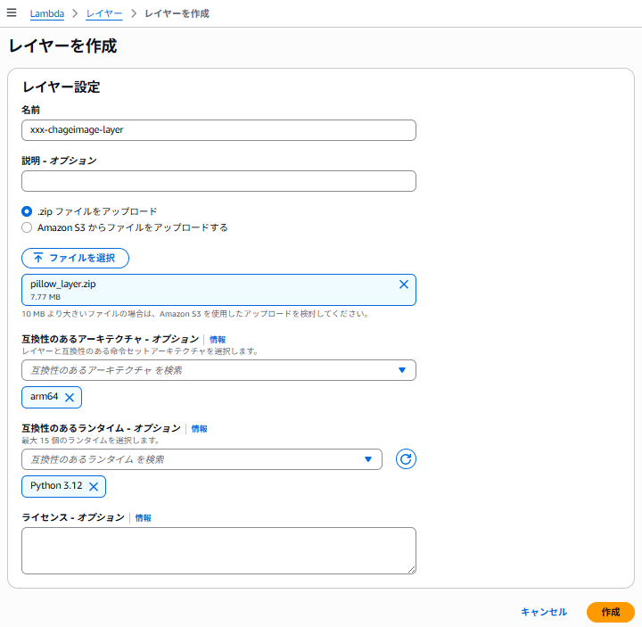Refresh the compatible runtimes list
This screenshot has height=627, width=642.
[x=406, y=459]
